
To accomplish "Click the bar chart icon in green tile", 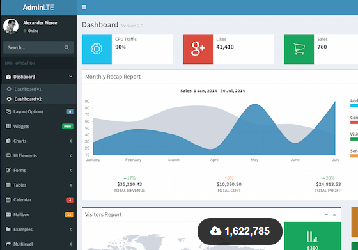I will coord(313,237).
